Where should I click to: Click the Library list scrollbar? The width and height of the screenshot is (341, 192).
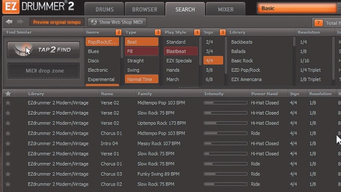[294, 42]
